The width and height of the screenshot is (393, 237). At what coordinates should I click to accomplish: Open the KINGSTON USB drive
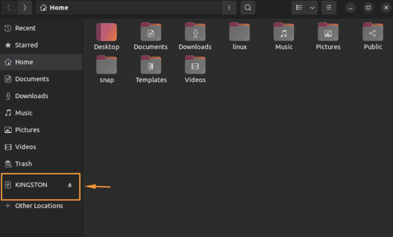tap(31, 185)
